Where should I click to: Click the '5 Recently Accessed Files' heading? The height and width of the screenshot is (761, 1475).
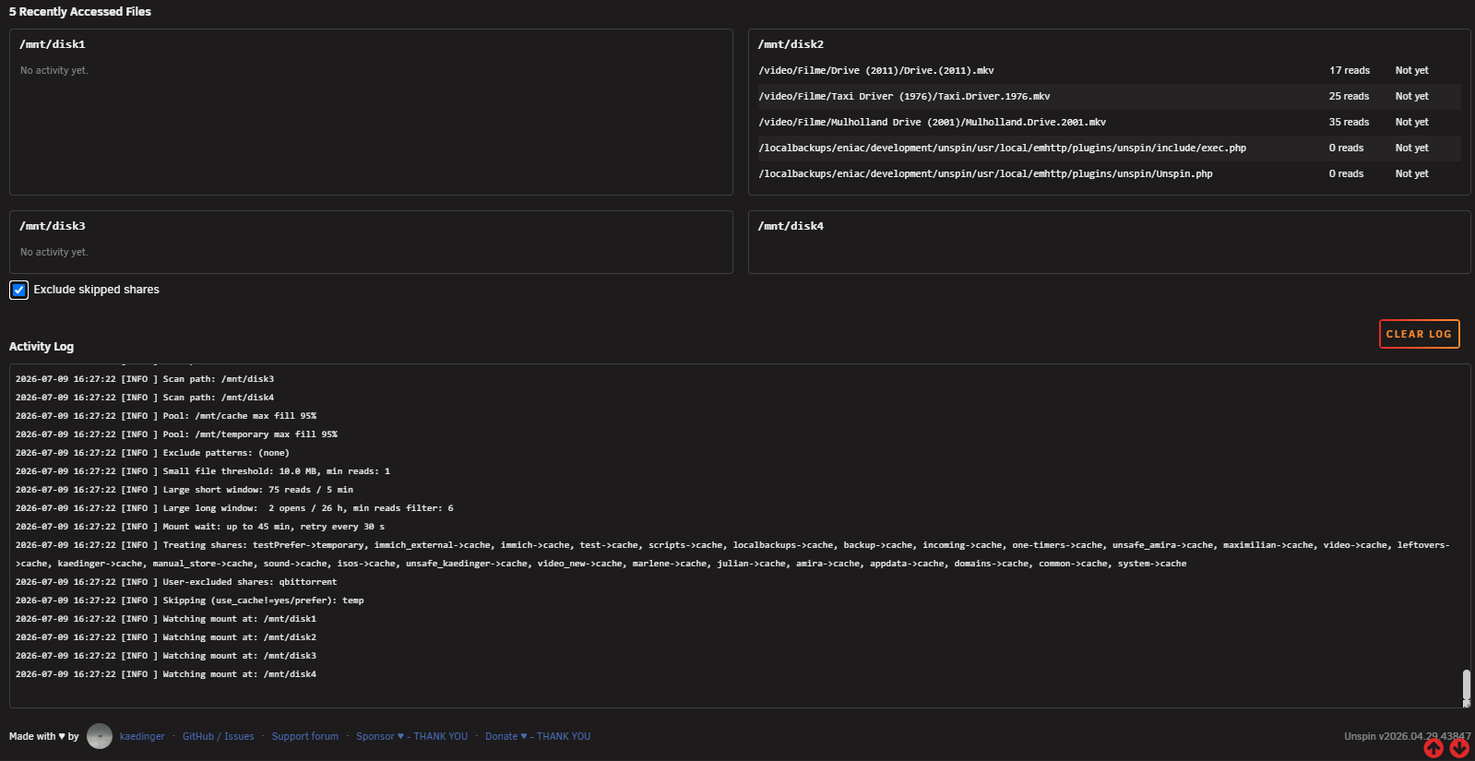(x=80, y=12)
